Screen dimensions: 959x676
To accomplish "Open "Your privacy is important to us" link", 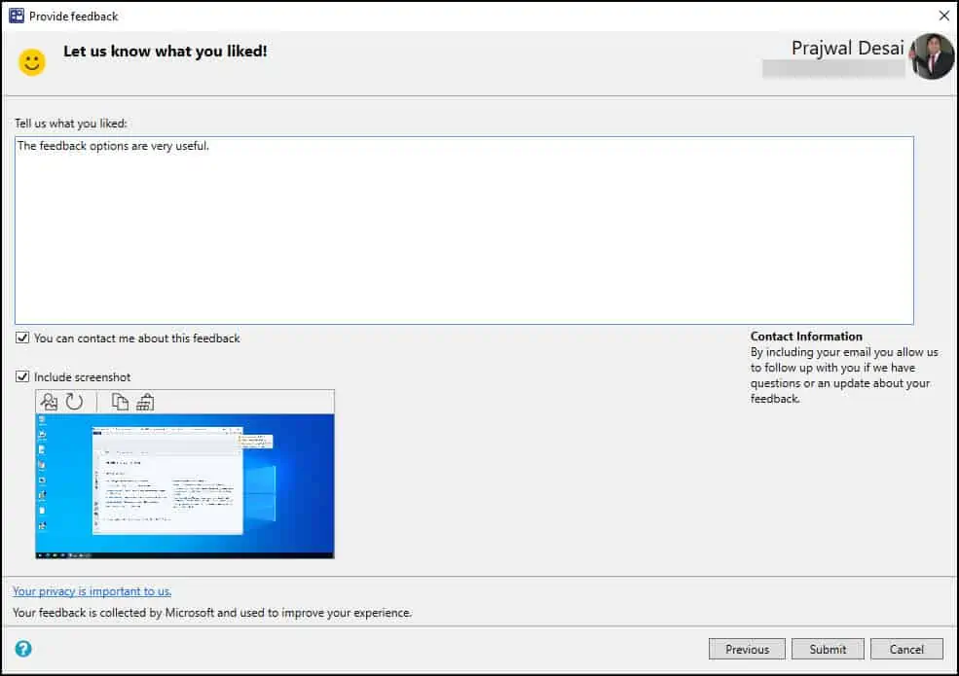I will pos(92,591).
